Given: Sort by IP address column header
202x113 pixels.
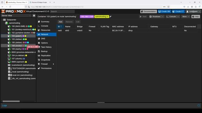Looking at the screenshot, I should click(138, 26).
